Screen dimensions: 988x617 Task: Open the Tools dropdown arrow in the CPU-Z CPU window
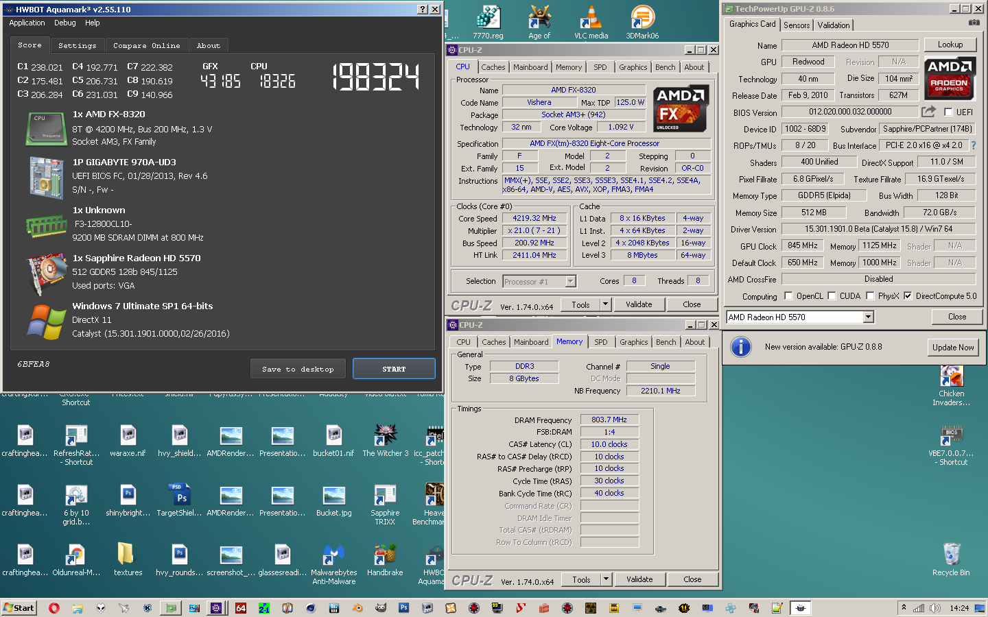[605, 304]
